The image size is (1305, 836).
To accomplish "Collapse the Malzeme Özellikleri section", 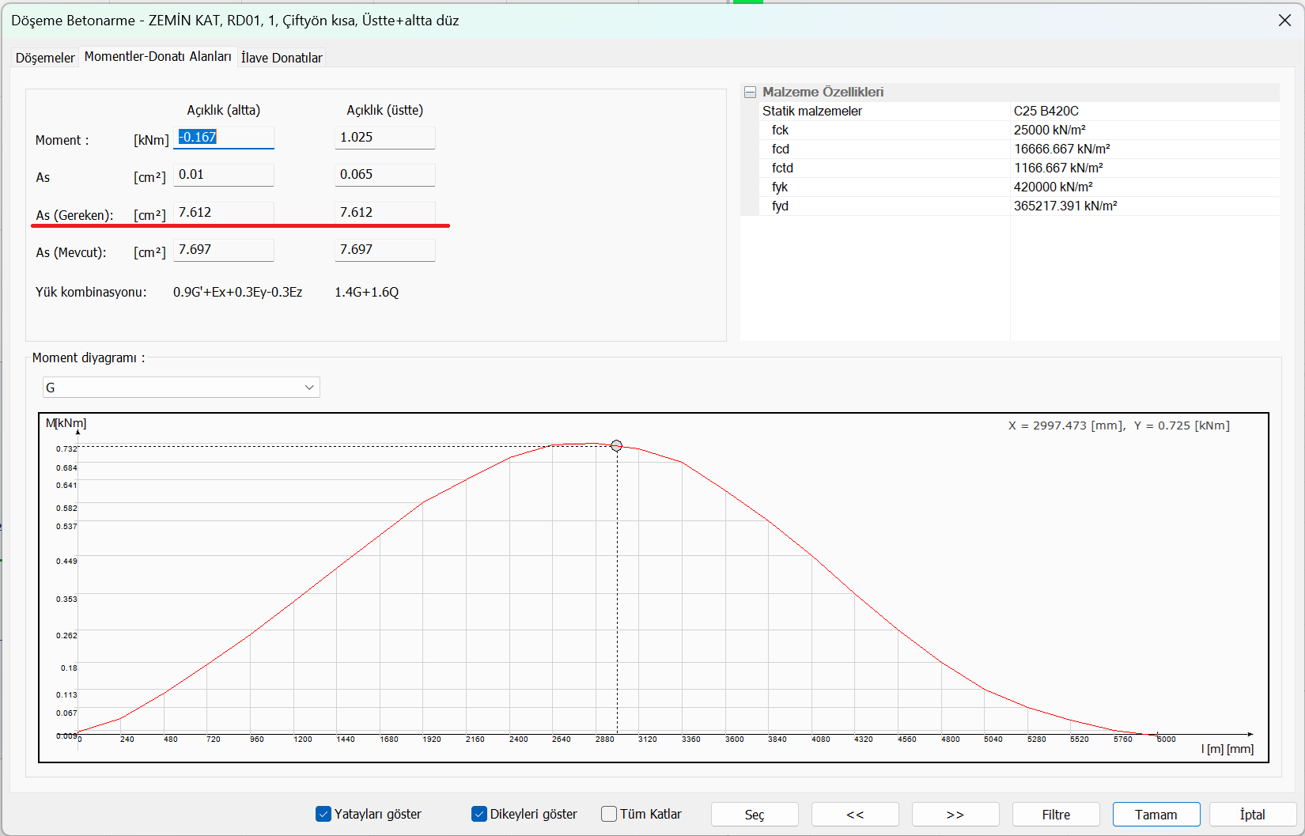I will coord(750,93).
